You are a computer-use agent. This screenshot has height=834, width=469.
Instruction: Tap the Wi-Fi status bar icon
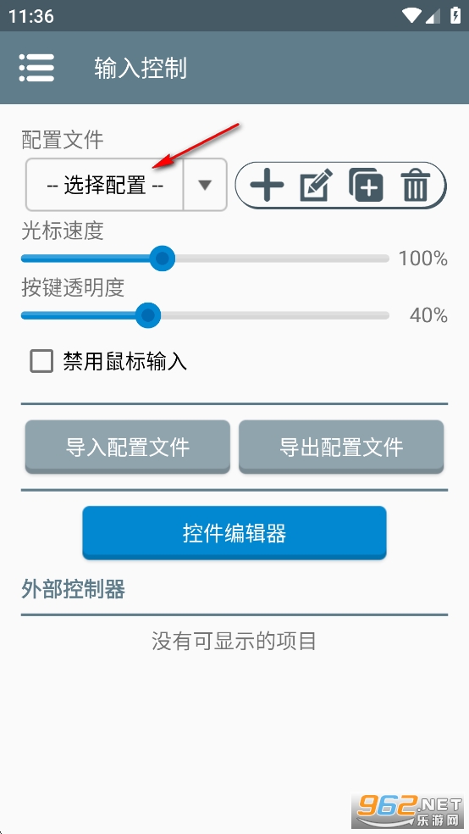412,15
